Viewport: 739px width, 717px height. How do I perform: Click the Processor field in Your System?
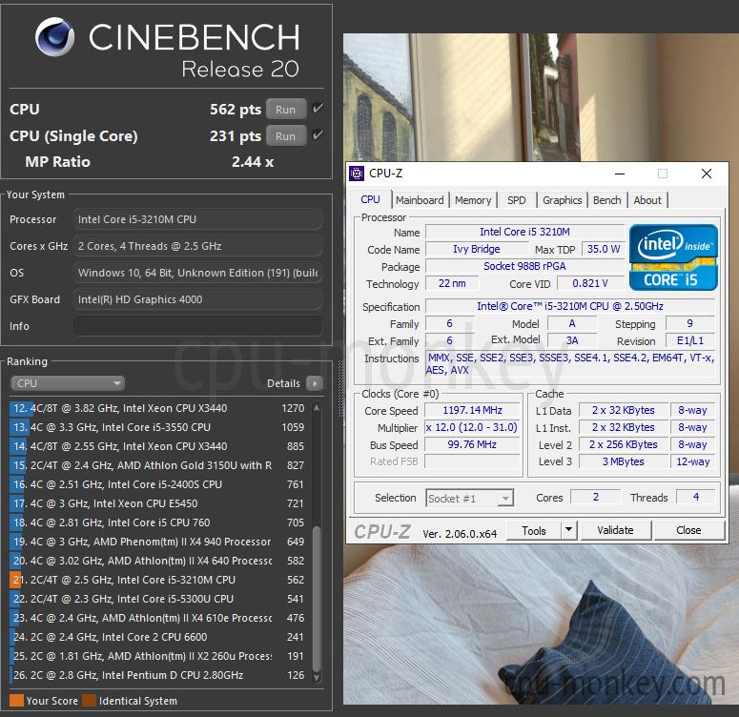197,219
